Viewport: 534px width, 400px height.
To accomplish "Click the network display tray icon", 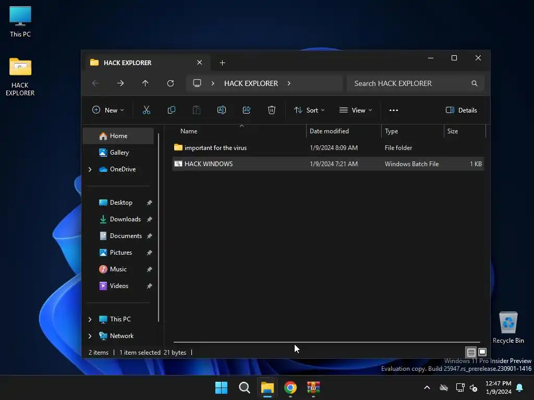I will click(x=460, y=387).
